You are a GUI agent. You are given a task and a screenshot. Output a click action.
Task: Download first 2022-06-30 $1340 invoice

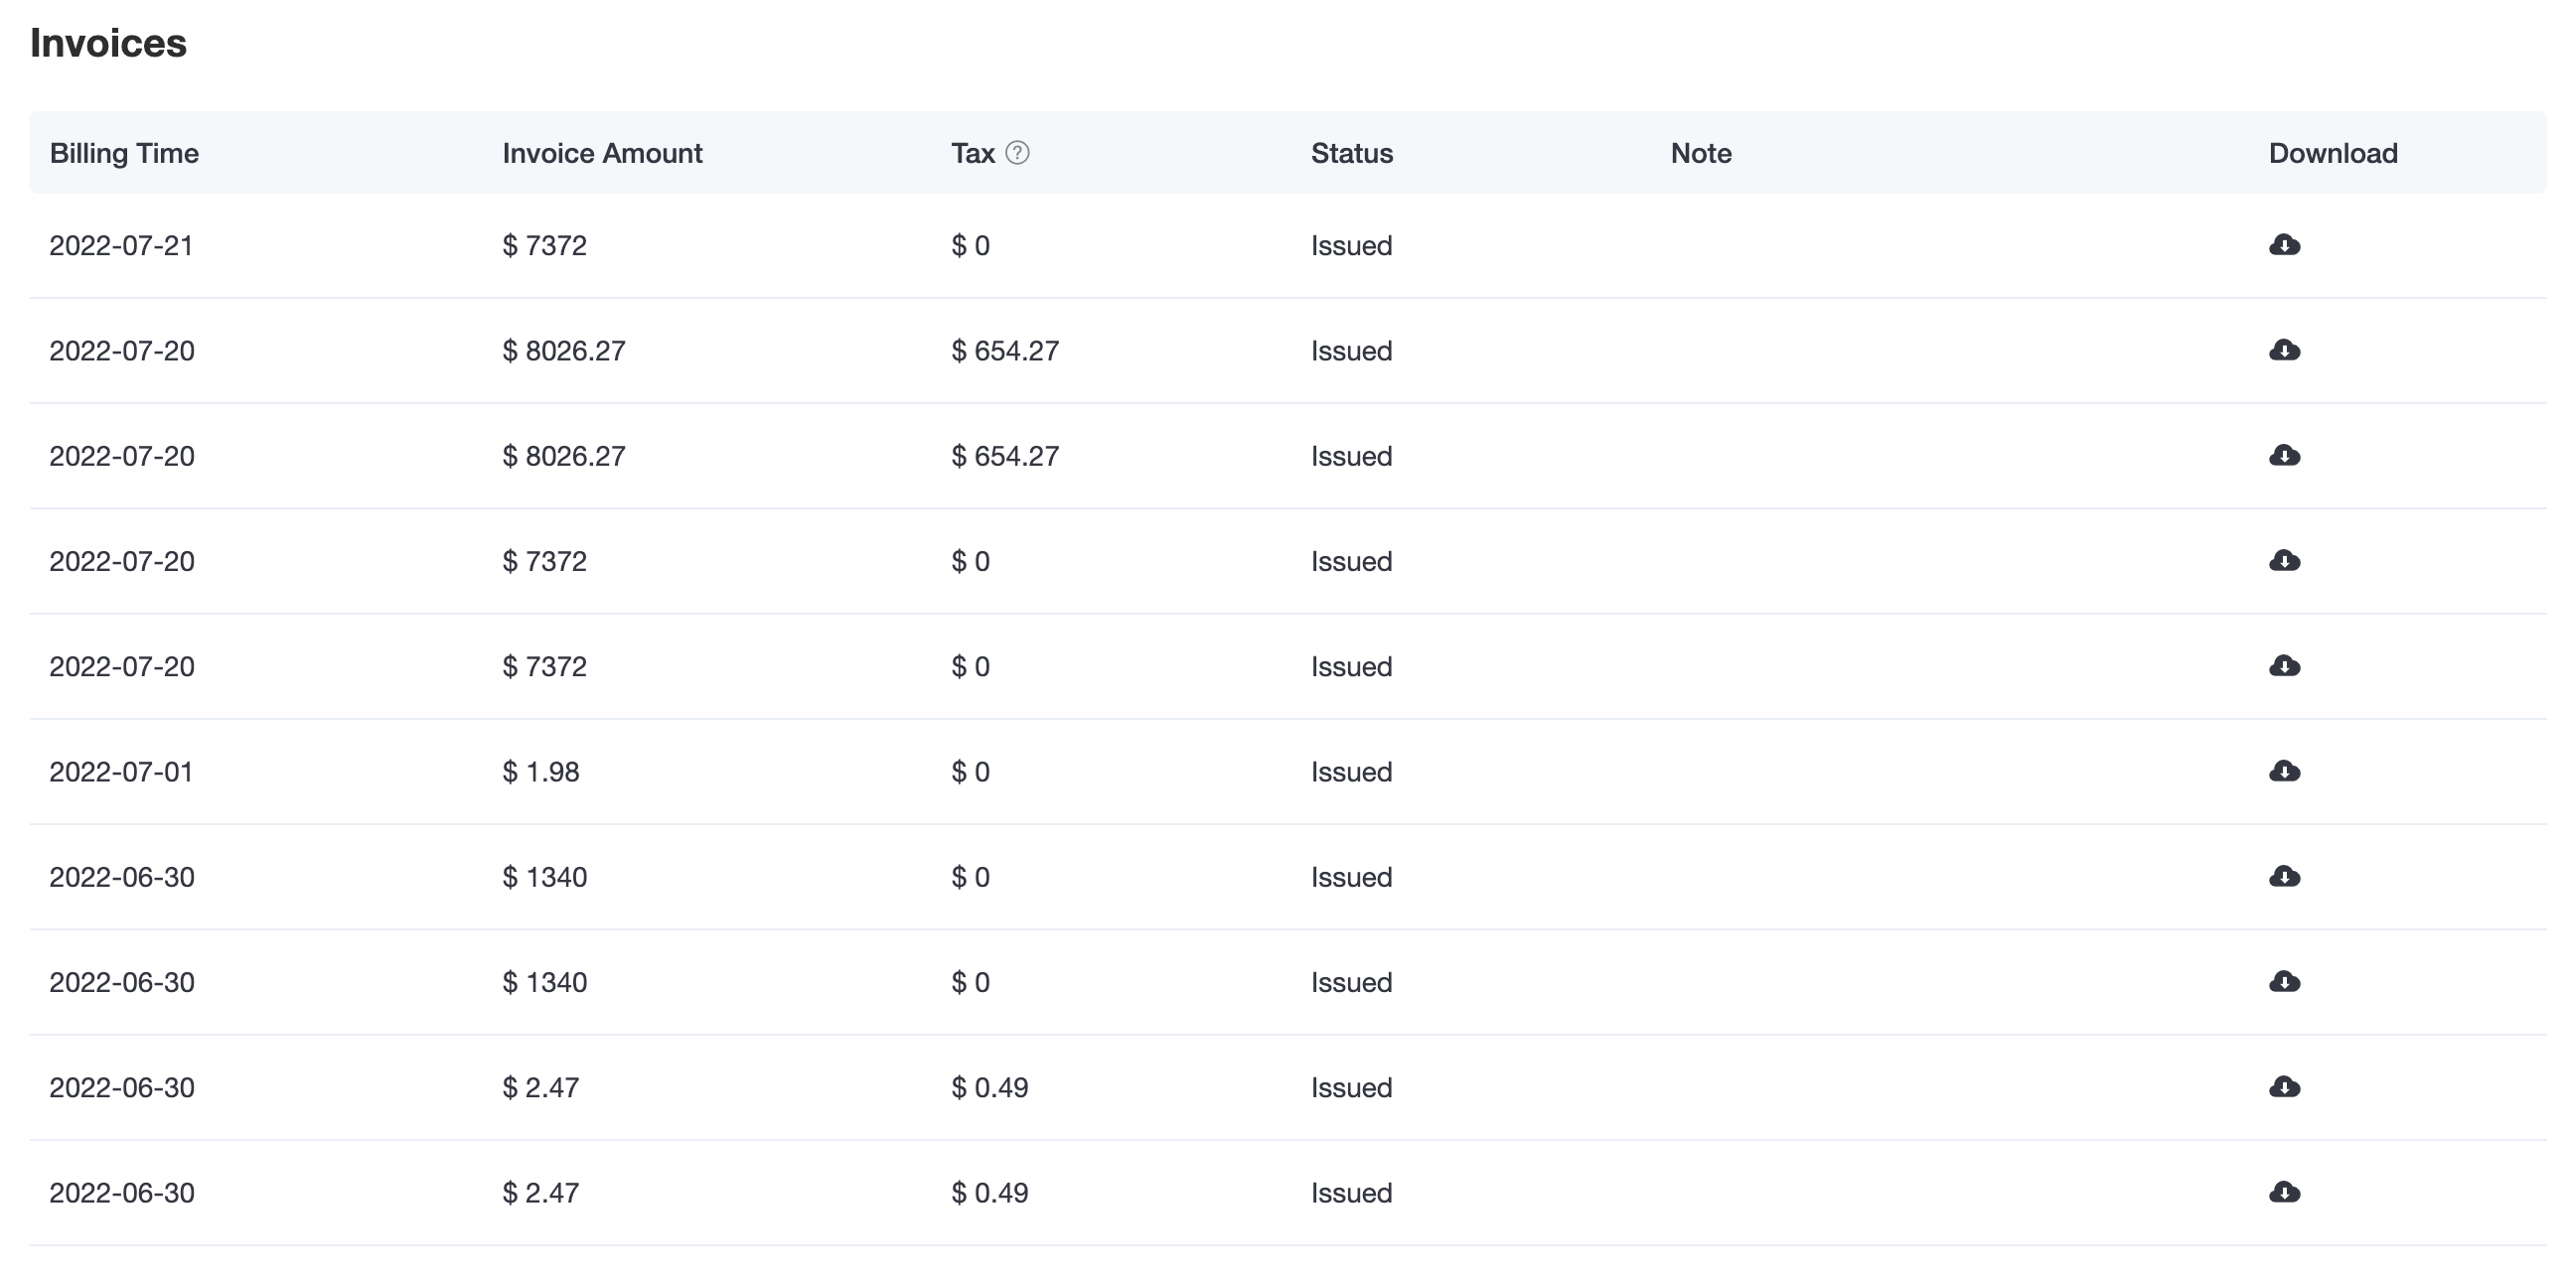2284,877
